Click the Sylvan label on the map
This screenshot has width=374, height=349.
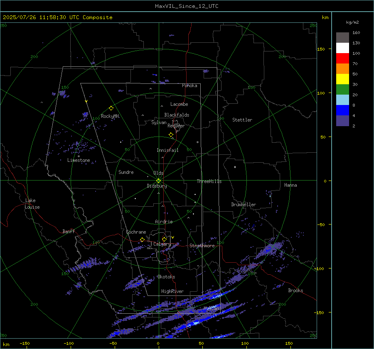(x=159, y=122)
